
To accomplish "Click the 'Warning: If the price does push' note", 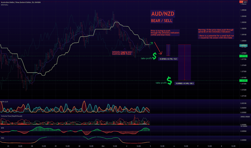I will (216, 34).
